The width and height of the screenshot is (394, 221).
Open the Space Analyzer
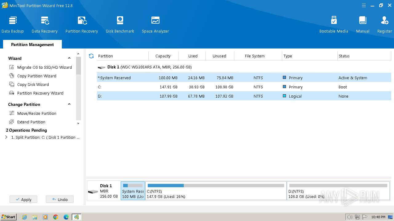click(155, 25)
